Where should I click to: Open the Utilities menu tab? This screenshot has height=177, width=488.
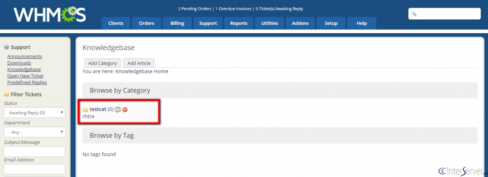click(x=270, y=23)
